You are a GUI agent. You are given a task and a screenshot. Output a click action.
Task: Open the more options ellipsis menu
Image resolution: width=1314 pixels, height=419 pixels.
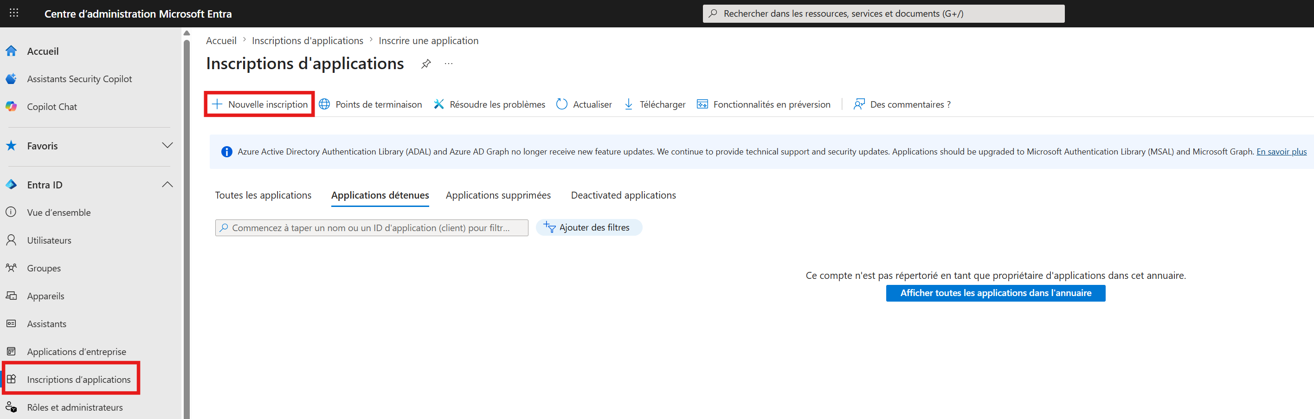click(448, 64)
